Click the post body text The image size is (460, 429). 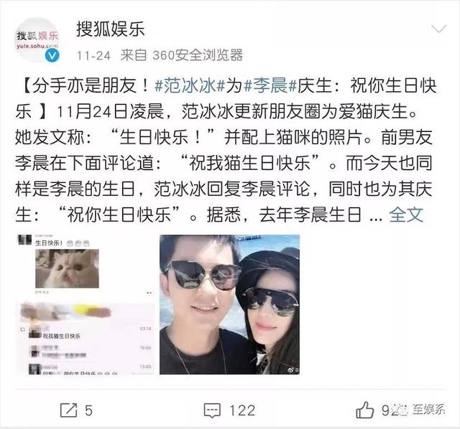click(x=225, y=151)
